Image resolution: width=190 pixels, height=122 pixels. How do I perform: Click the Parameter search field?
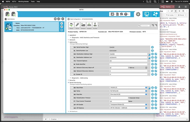click(x=145, y=25)
